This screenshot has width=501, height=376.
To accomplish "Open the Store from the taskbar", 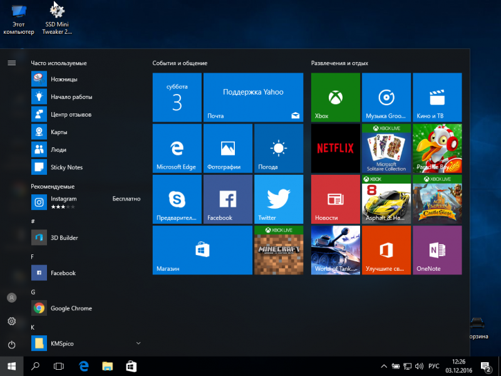I will coord(131,366).
